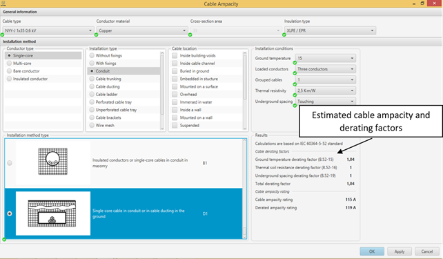Select Insulated conductor type
This screenshot has width=443, height=259.
[x=10, y=79]
